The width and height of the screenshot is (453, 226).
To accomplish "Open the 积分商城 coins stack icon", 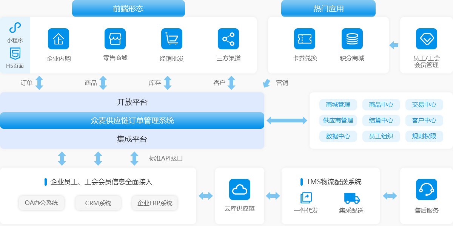I will point(352,39).
